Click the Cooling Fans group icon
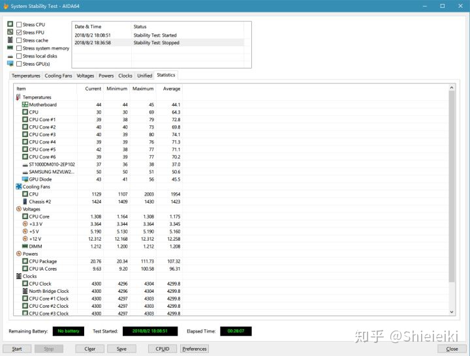This screenshot has height=356, width=470. pos(18,187)
